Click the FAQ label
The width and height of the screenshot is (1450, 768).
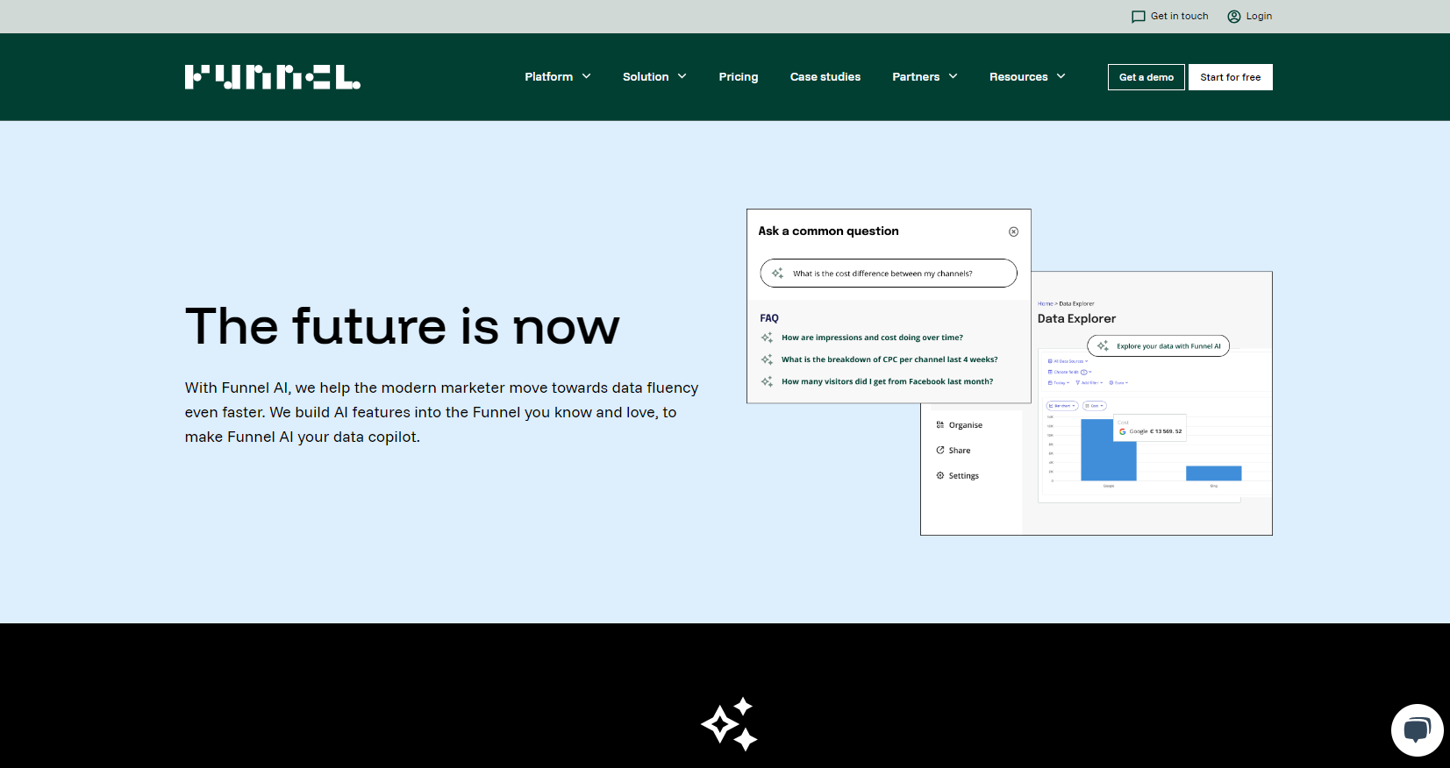click(769, 318)
